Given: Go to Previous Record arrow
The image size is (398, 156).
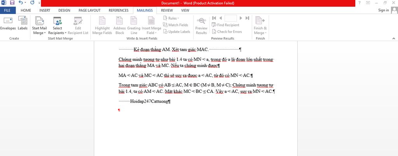Looking at the screenshot, I should coord(221,18).
